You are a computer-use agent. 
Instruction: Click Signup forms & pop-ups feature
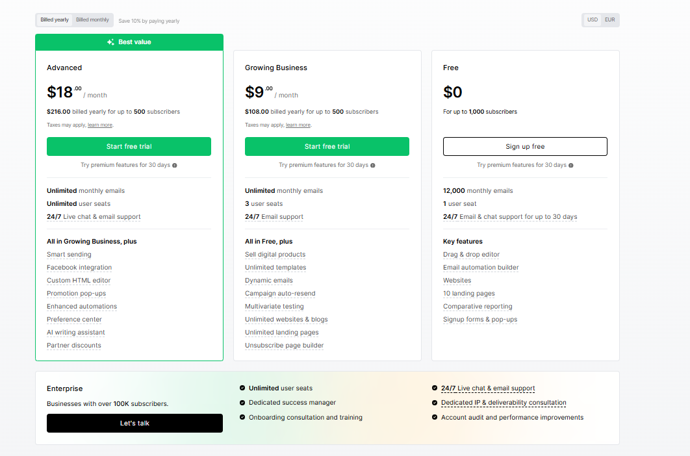(480, 320)
